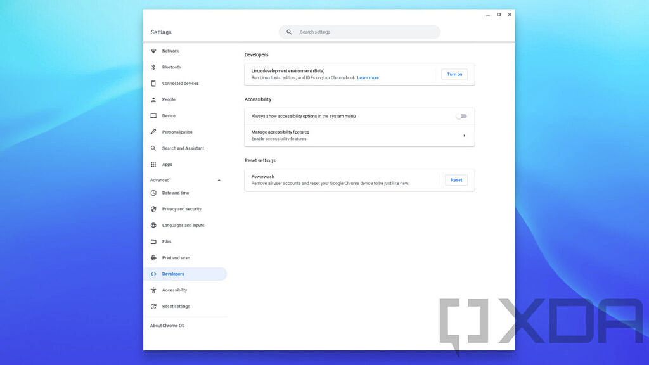The height and width of the screenshot is (365, 649).
Task: Expand Manage accessibility features
Action: (465, 135)
